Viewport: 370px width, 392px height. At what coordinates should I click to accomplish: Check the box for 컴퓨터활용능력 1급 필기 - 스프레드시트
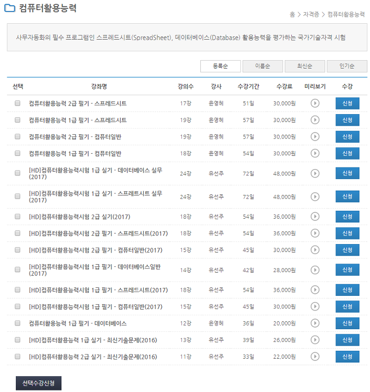[x=17, y=120]
